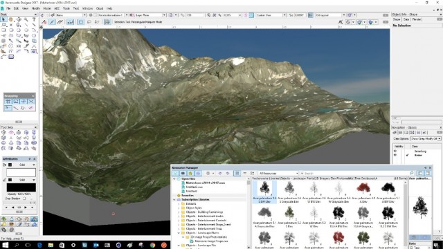Toggle Snap to Tangent in Snapping palette
This screenshot has width=443, height=249.
point(24,108)
